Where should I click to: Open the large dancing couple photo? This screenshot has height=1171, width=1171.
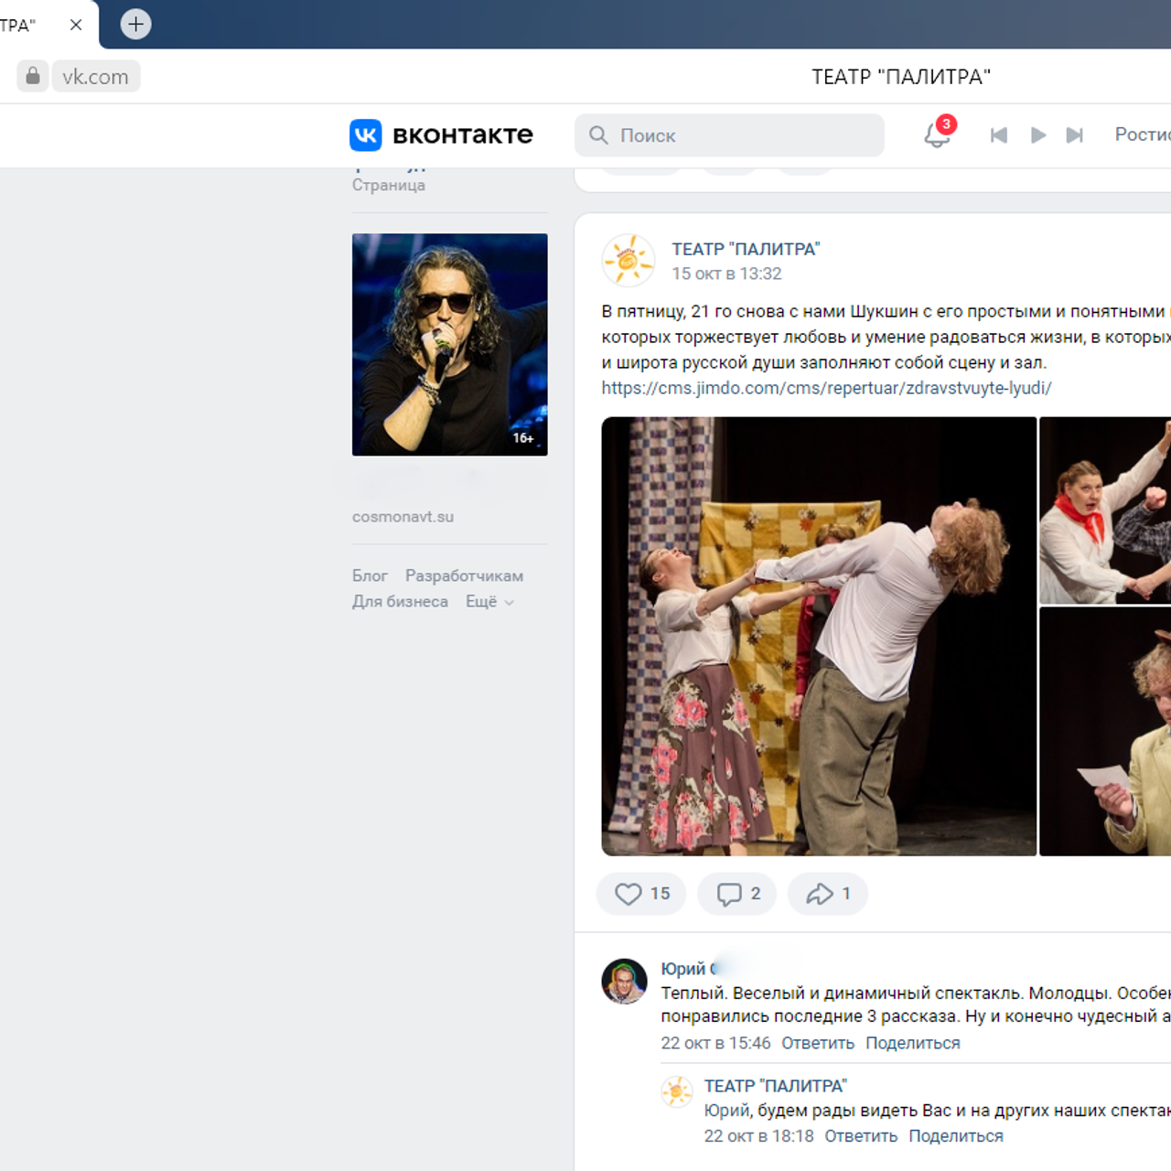click(x=818, y=636)
